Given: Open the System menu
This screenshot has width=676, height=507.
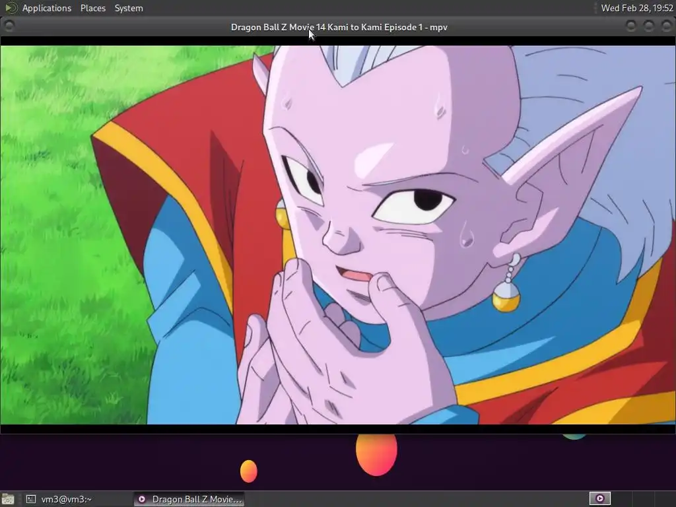Looking at the screenshot, I should (129, 8).
